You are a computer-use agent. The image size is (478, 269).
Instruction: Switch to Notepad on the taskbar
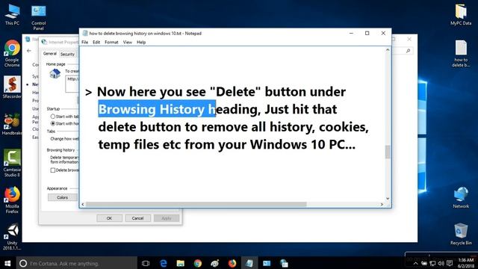tap(249, 263)
